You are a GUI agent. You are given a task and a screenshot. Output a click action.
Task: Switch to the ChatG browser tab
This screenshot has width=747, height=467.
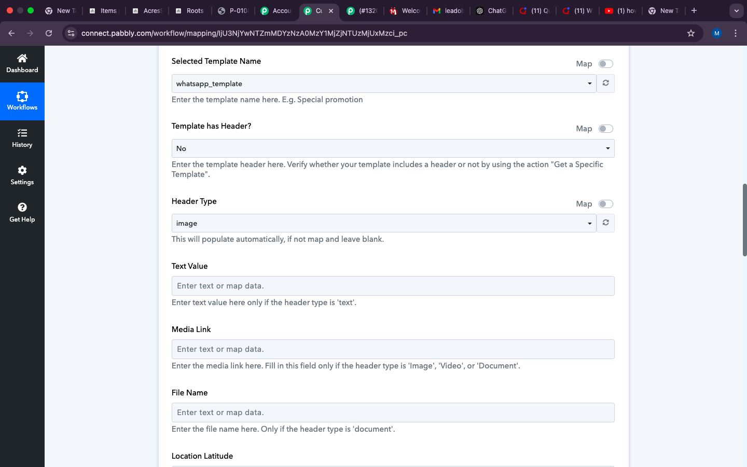coord(491,10)
